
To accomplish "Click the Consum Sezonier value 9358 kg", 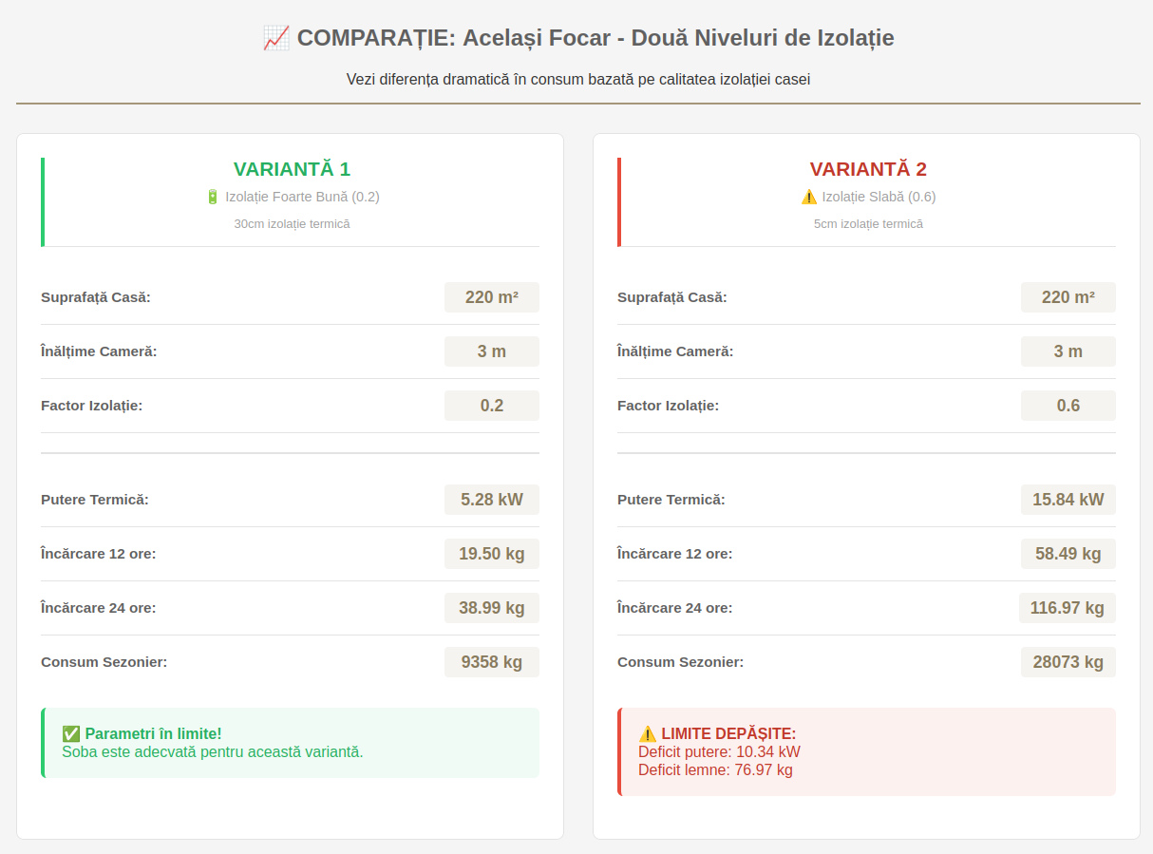I will coord(492,662).
